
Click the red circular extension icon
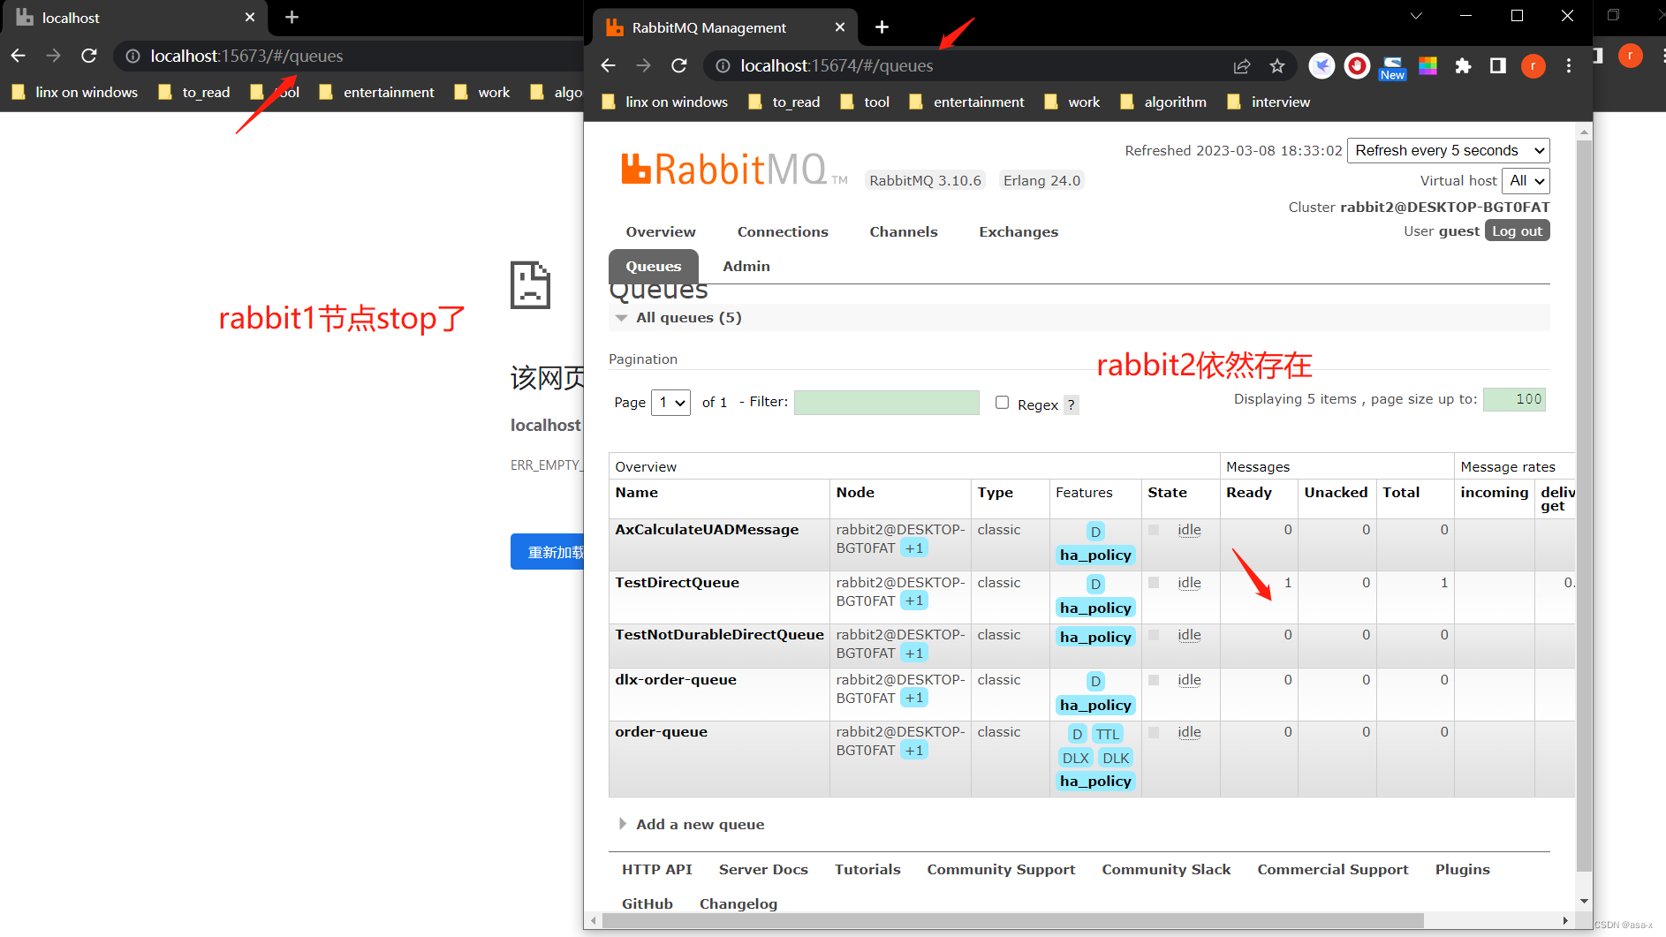pyautogui.click(x=1357, y=65)
